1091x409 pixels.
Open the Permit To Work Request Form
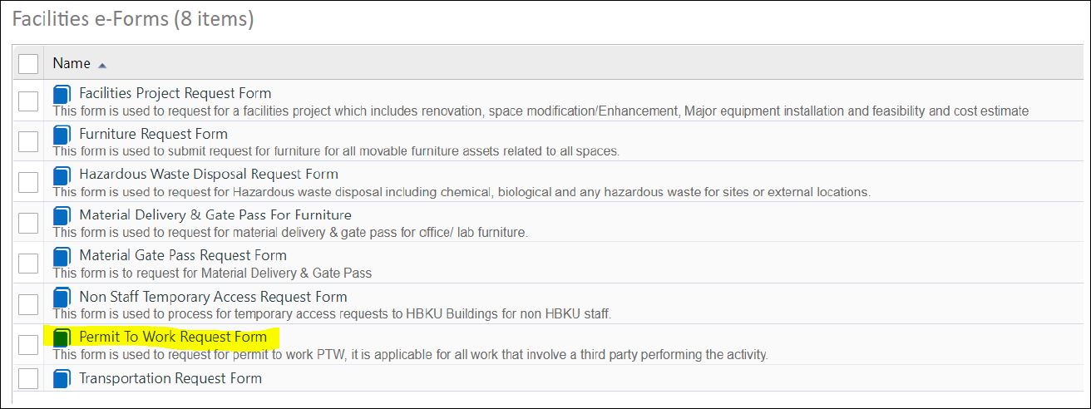tap(173, 337)
